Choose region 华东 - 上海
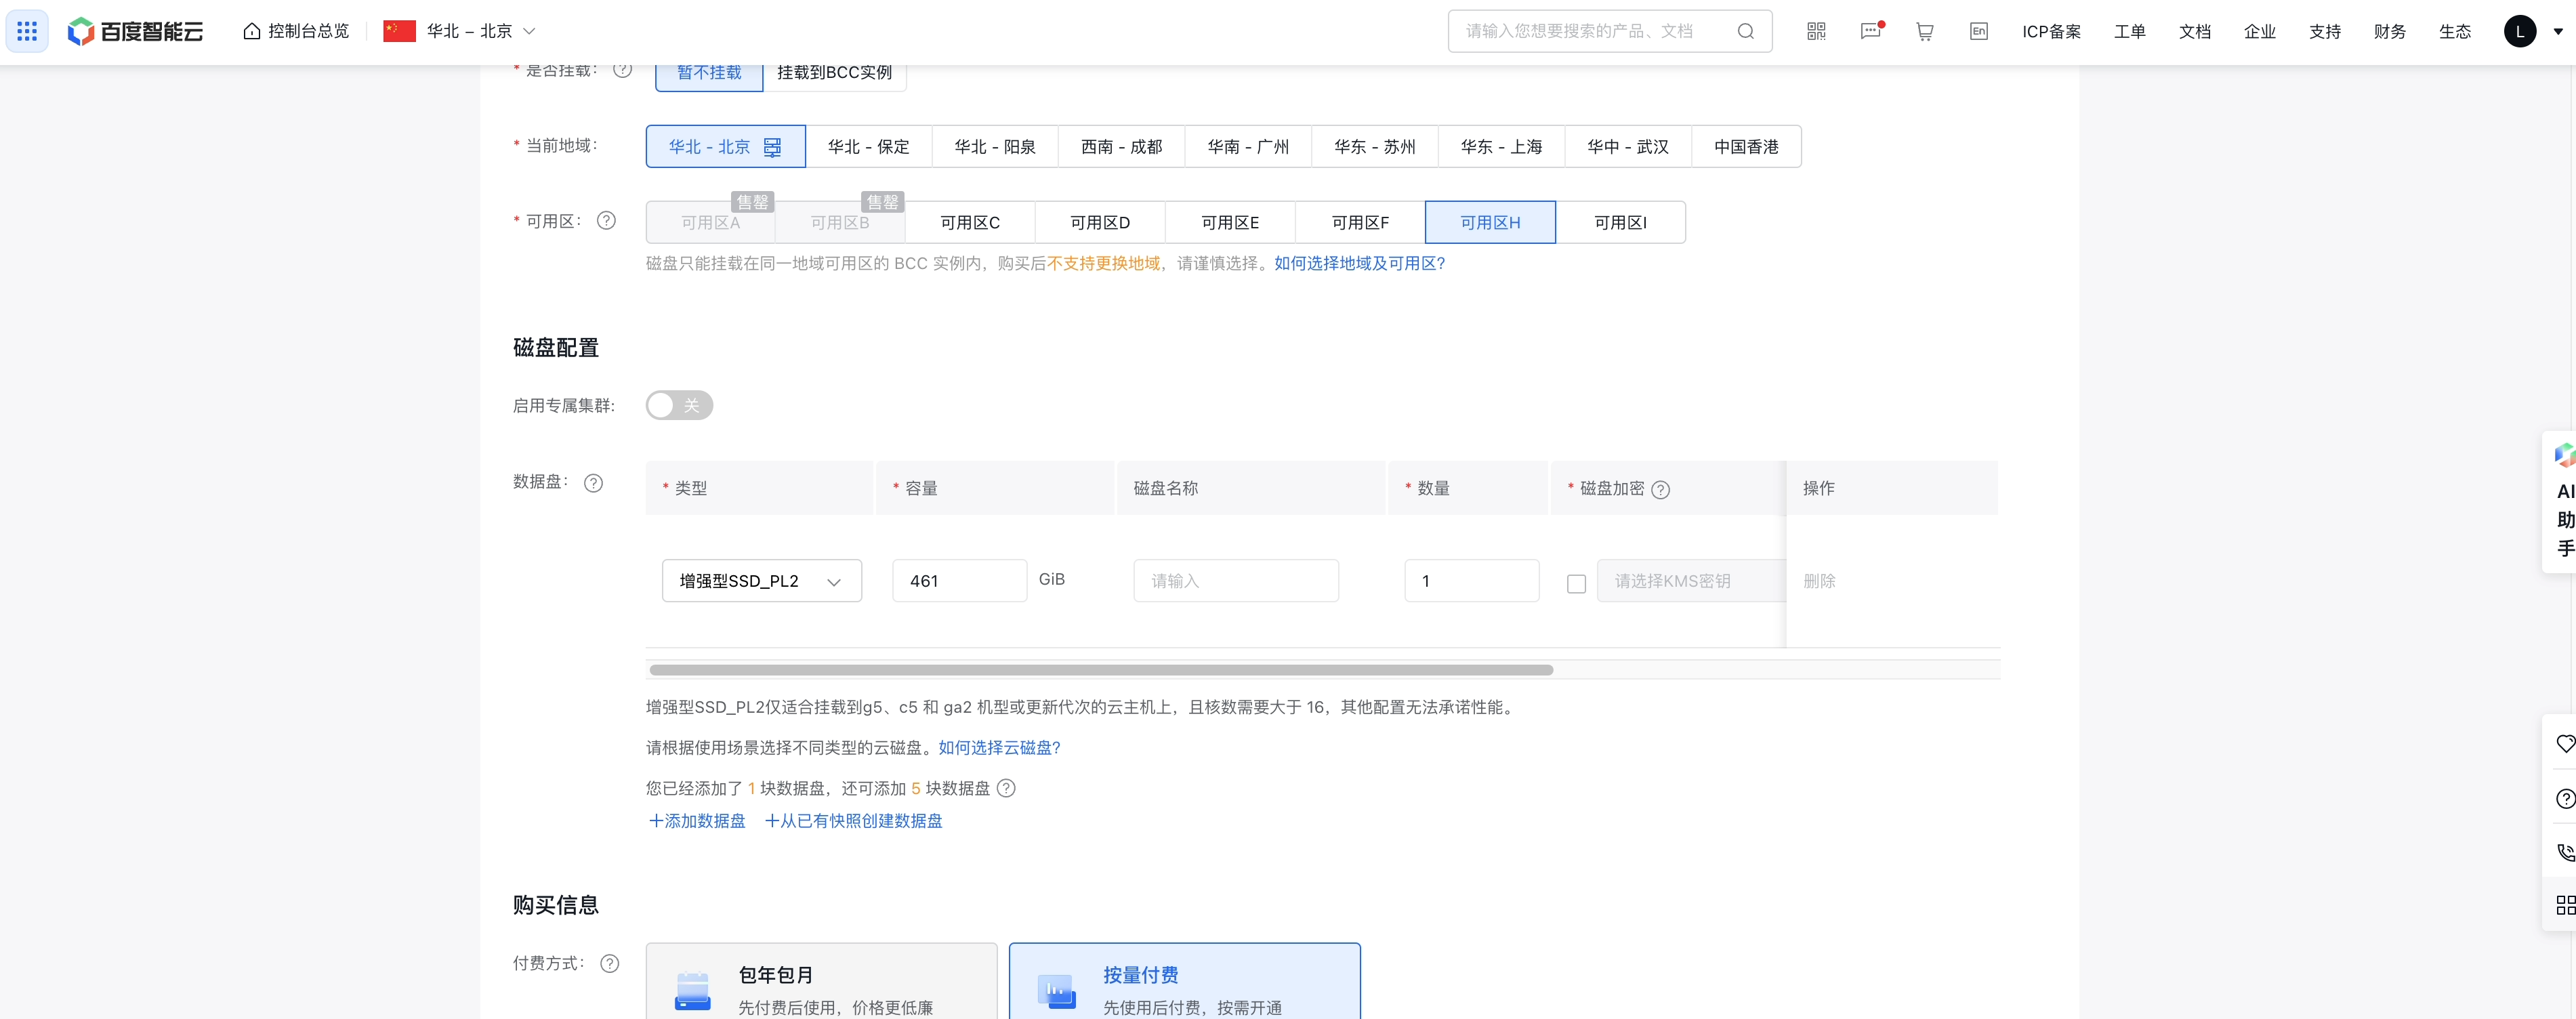Viewport: 2576px width, 1019px height. [1501, 146]
